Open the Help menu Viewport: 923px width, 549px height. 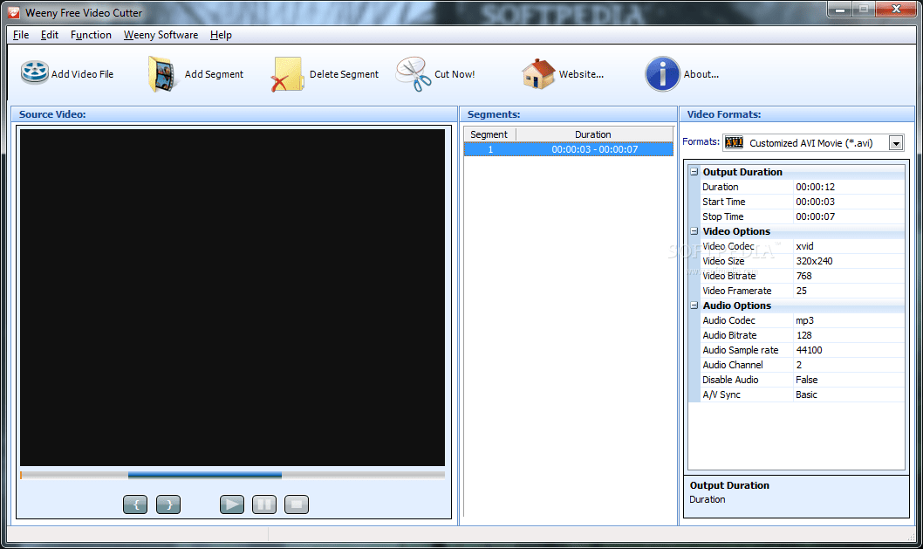pos(221,35)
